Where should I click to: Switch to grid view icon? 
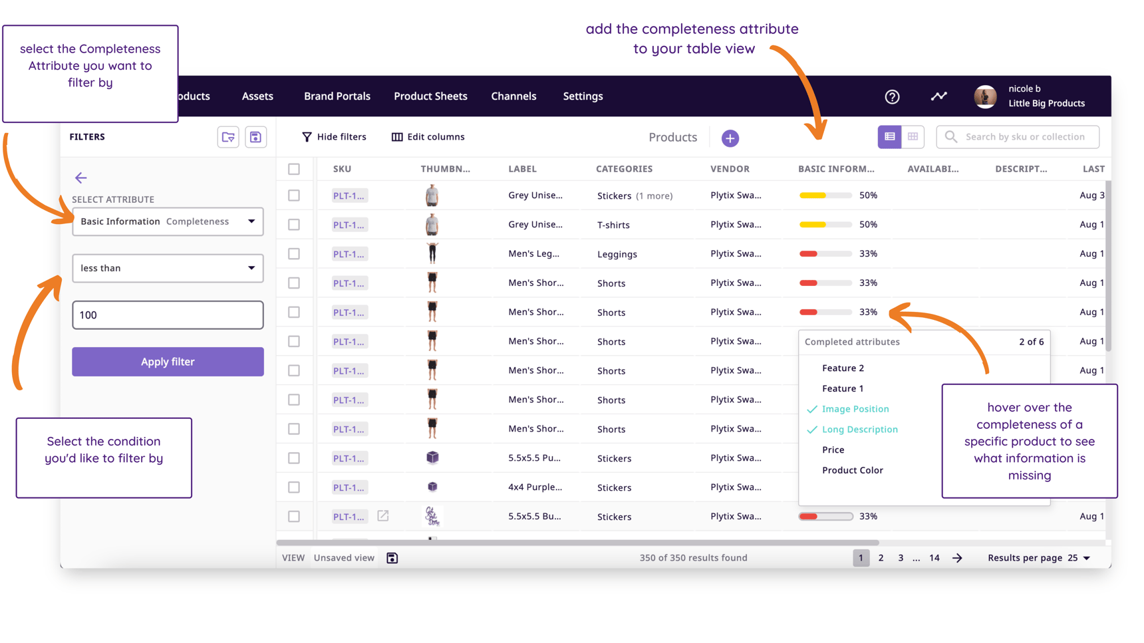click(913, 137)
